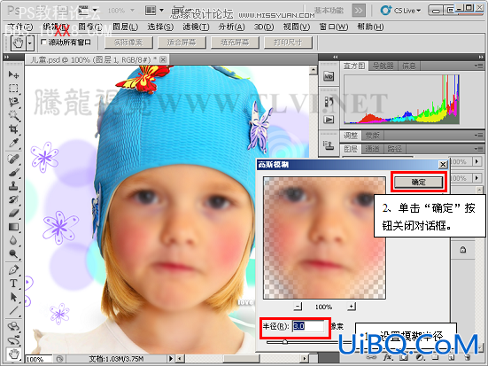
Task: Open the Actions panel icon
Action: click(329, 120)
